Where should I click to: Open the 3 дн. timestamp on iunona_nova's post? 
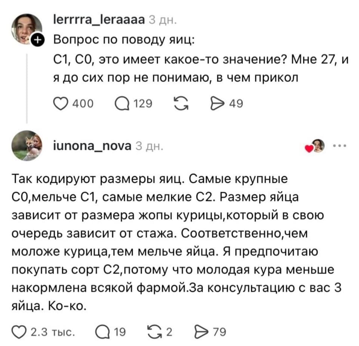pos(150,146)
